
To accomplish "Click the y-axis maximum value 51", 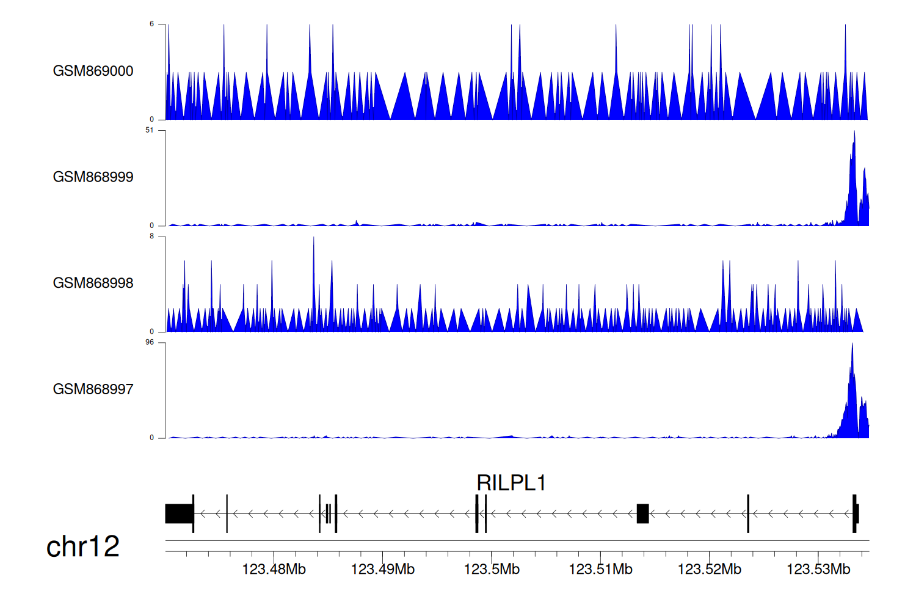I will 150,130.
